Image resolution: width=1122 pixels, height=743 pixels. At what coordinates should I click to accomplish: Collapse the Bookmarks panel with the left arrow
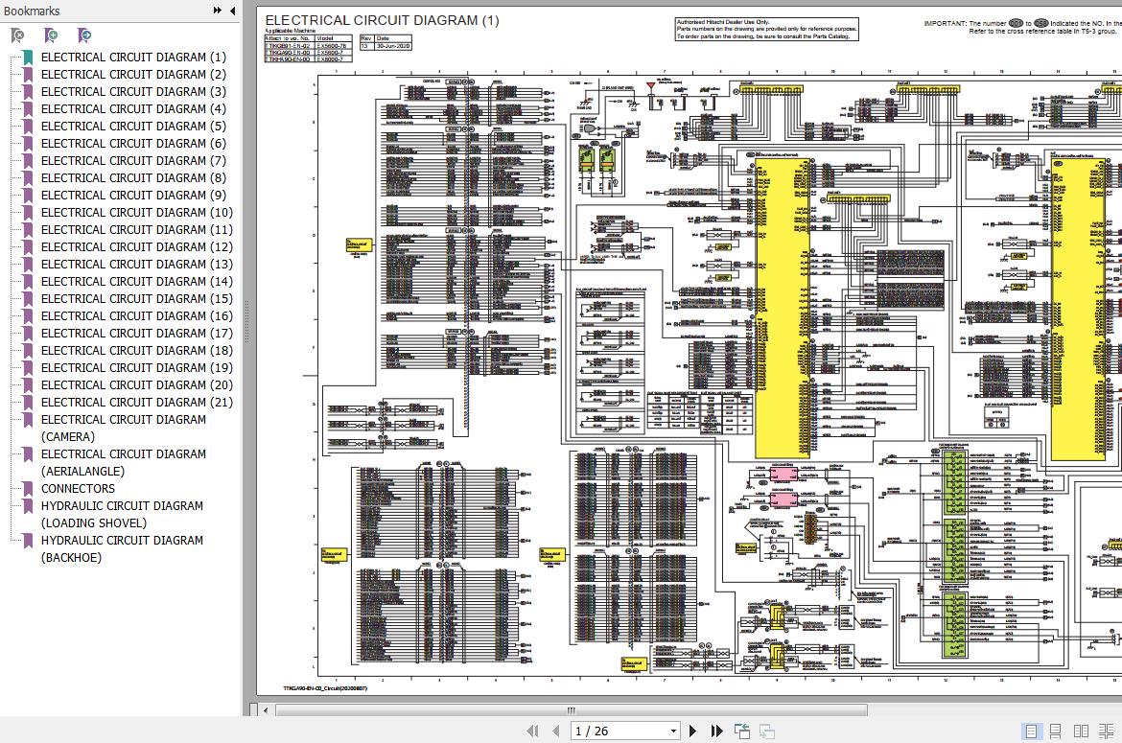click(x=233, y=11)
